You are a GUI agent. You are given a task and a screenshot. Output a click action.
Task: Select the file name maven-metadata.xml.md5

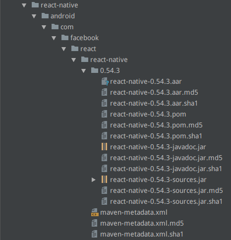(x=142, y=224)
